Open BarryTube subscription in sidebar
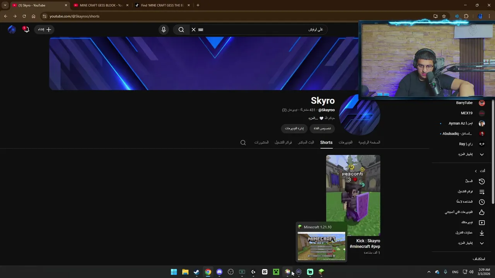Screen dimensions: 495x278 [464, 103]
